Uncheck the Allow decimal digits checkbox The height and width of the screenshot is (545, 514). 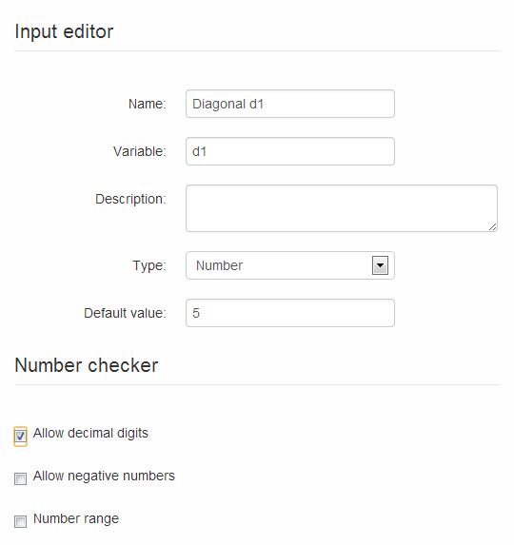[x=20, y=436]
